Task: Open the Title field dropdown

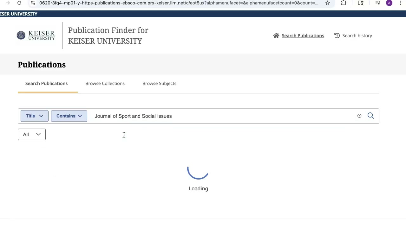Action: coord(35,116)
